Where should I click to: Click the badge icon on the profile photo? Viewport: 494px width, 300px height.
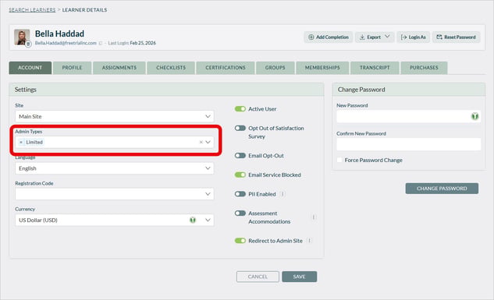coord(28,44)
